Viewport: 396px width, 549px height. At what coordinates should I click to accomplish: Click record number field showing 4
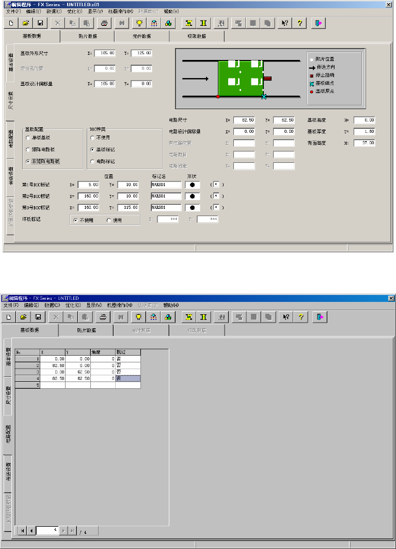point(47,530)
